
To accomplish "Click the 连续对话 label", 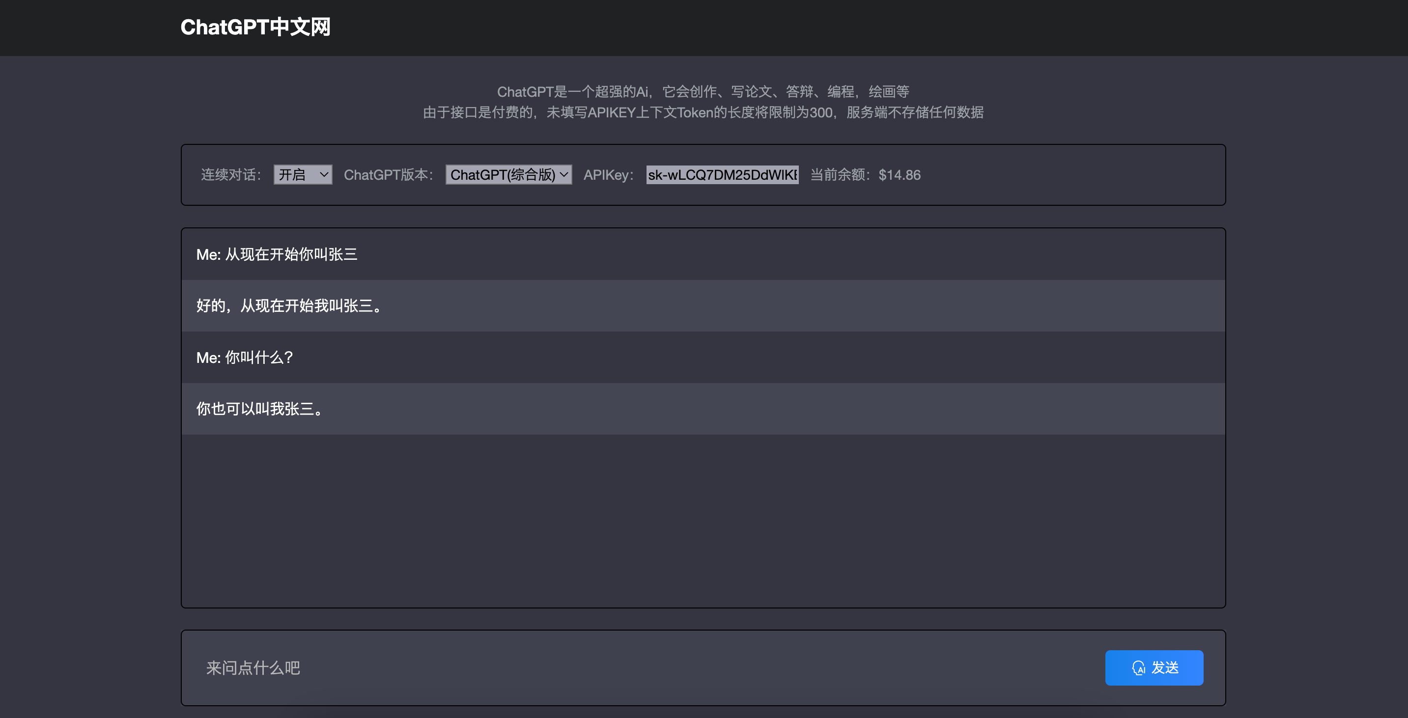I will click(x=231, y=175).
